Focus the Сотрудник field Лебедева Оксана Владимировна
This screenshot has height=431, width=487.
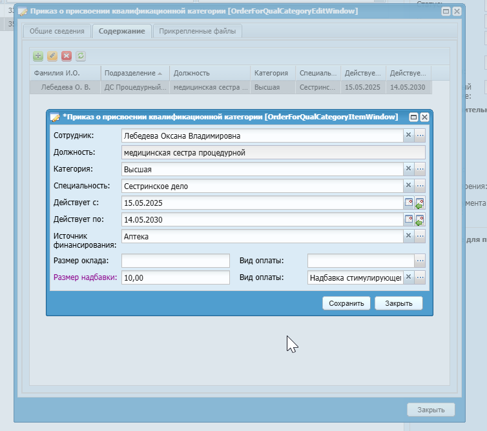coord(262,135)
